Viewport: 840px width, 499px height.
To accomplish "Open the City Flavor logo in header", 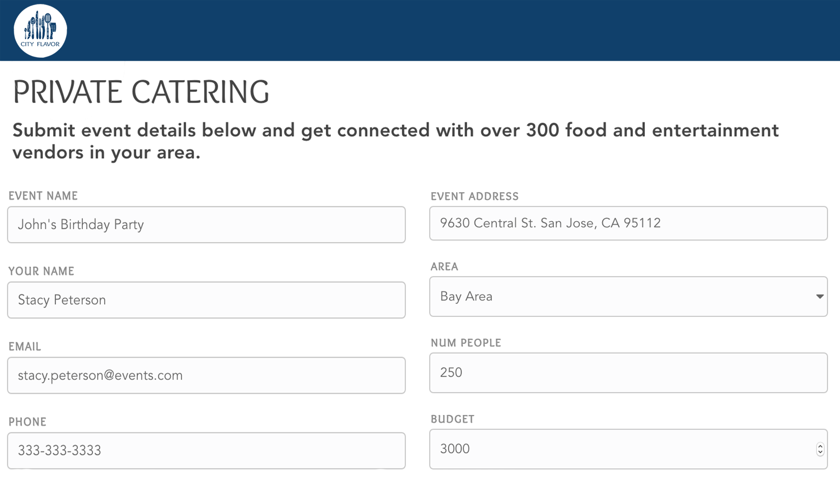I will tap(40, 31).
